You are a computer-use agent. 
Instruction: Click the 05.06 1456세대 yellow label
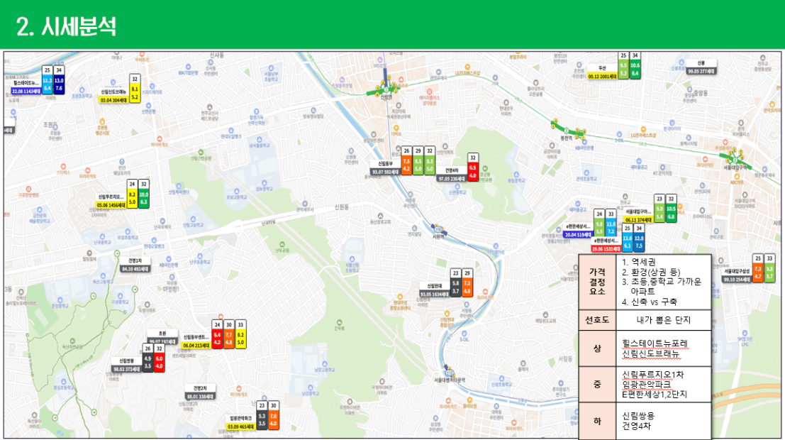(110, 206)
